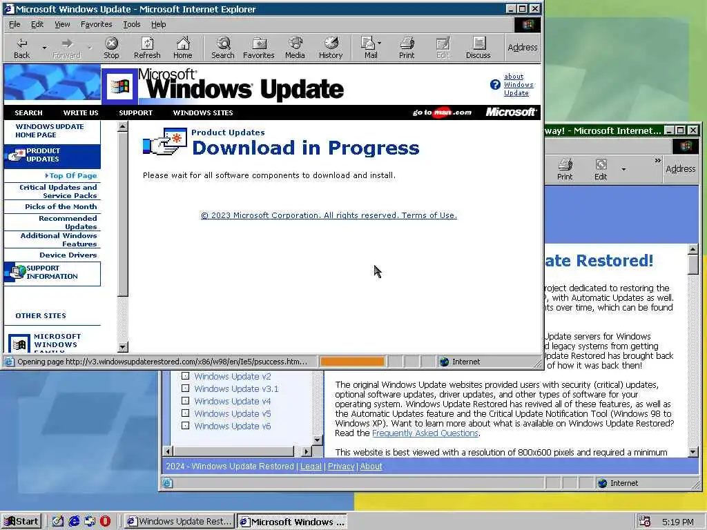This screenshot has height=530, width=707.
Task: Click the Internet zone globe in the front status bar
Action: point(444,362)
